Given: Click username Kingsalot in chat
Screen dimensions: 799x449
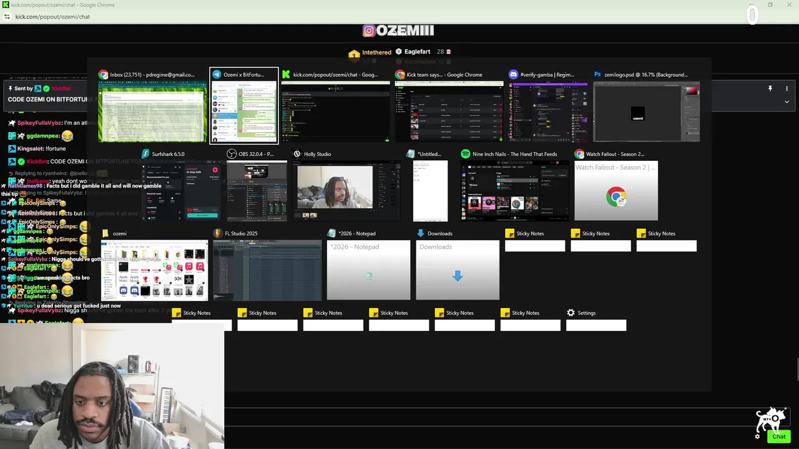Looking at the screenshot, I should [x=30, y=148].
